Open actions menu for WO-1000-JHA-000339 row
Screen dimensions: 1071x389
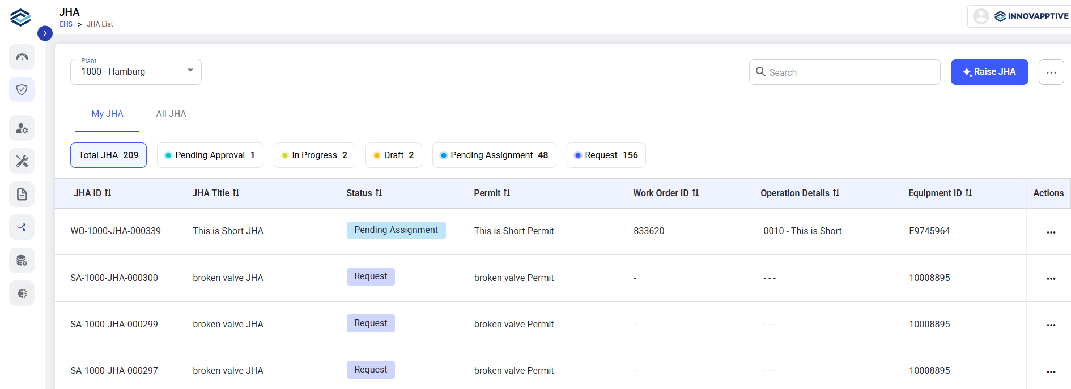[x=1051, y=232]
